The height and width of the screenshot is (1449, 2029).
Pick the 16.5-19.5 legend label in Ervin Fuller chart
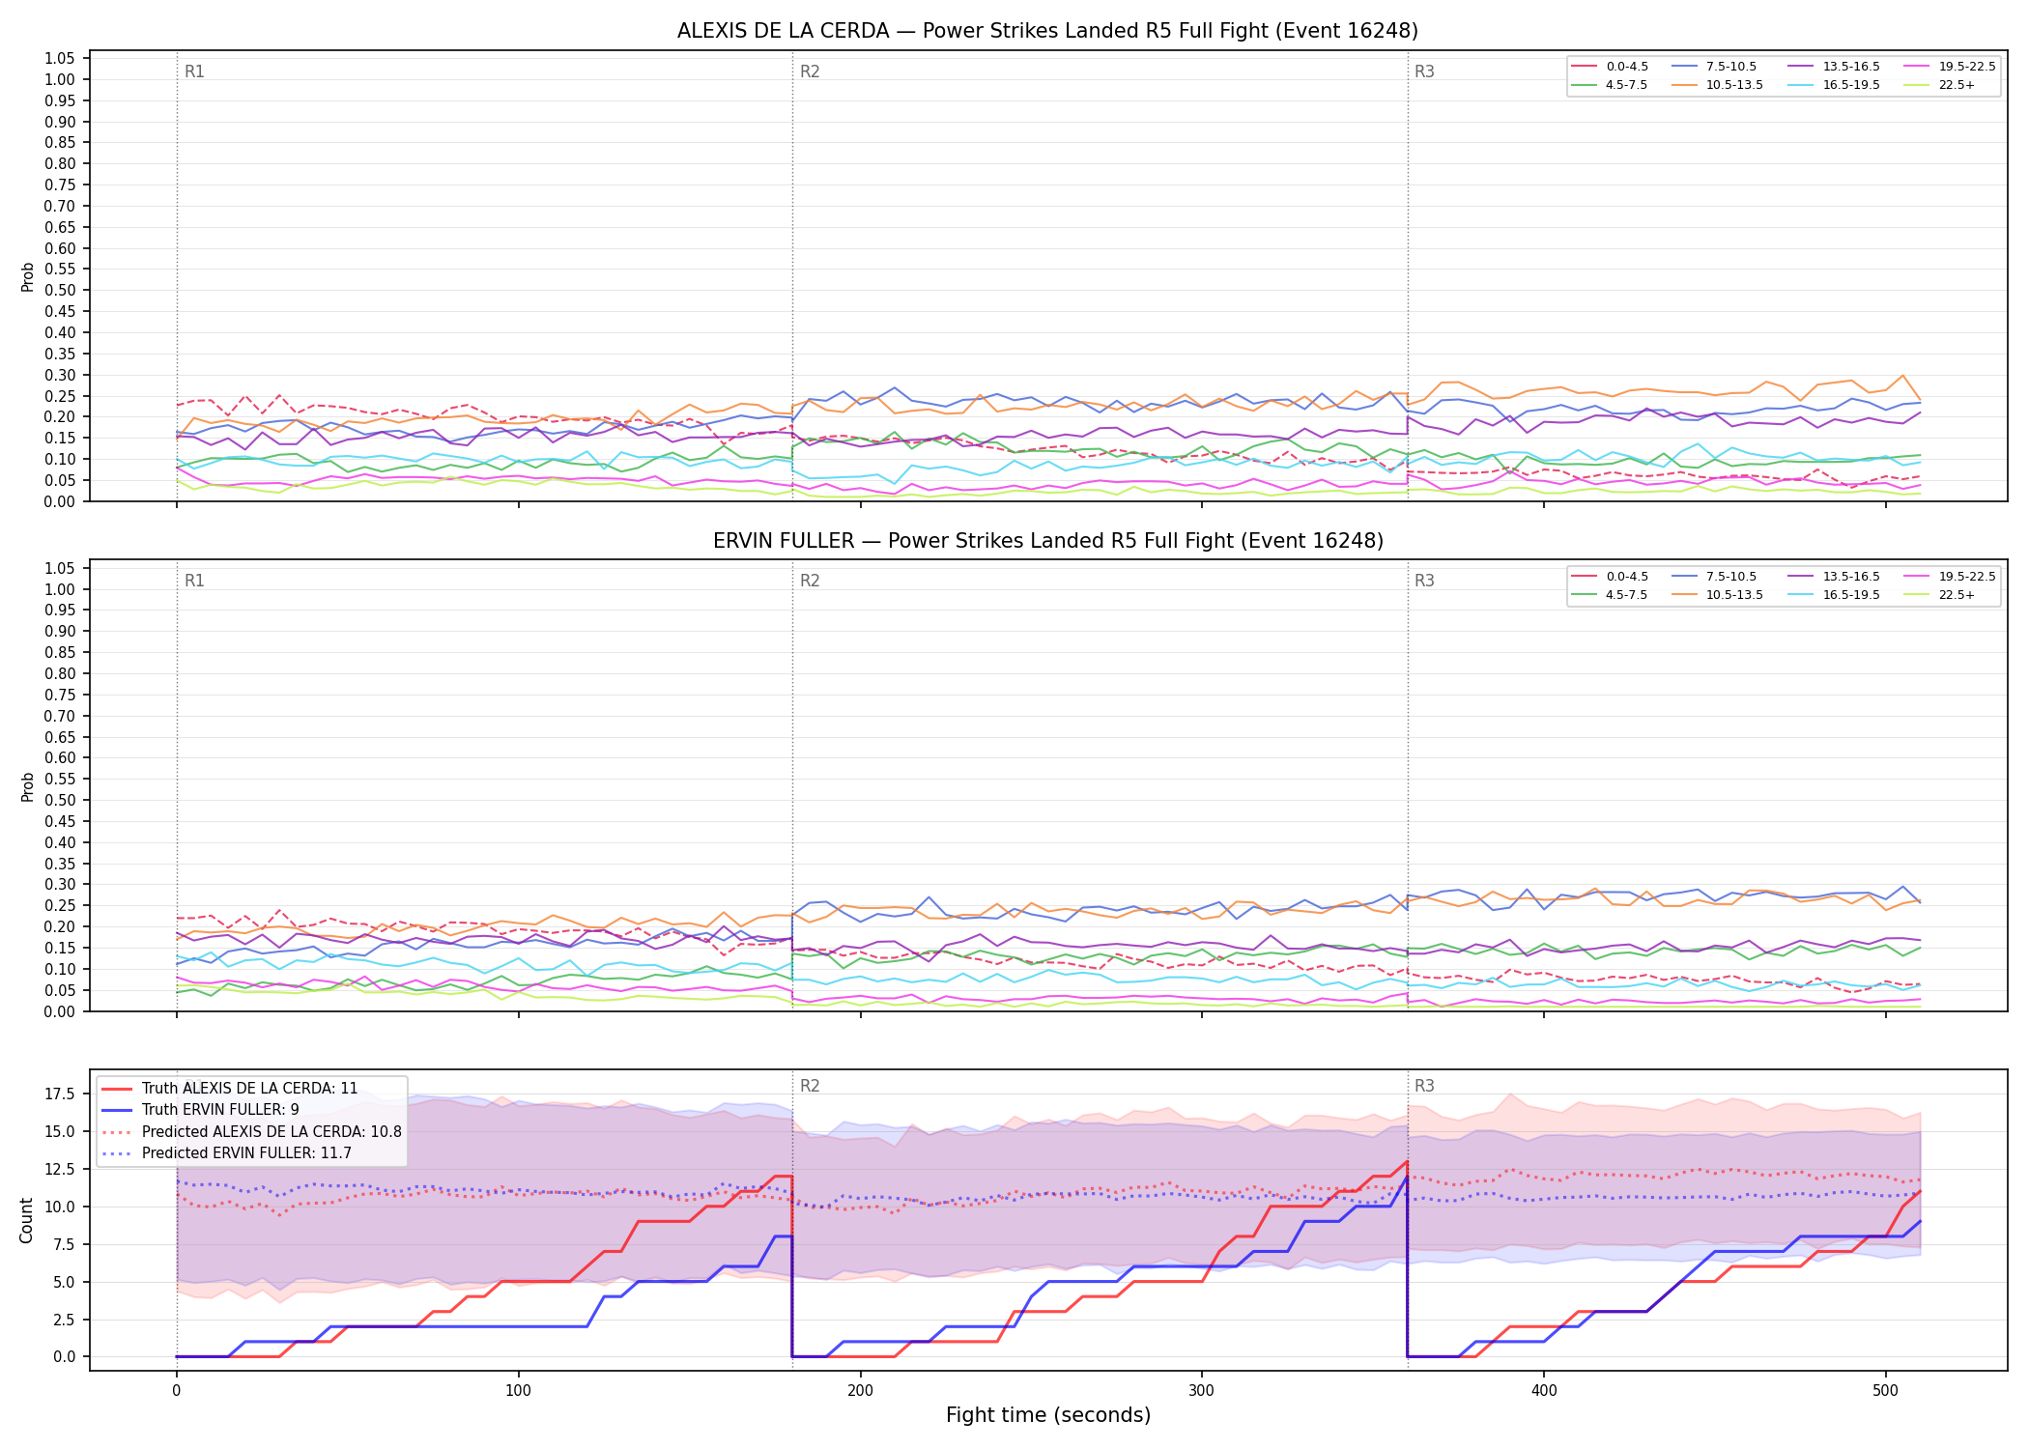tap(1851, 595)
